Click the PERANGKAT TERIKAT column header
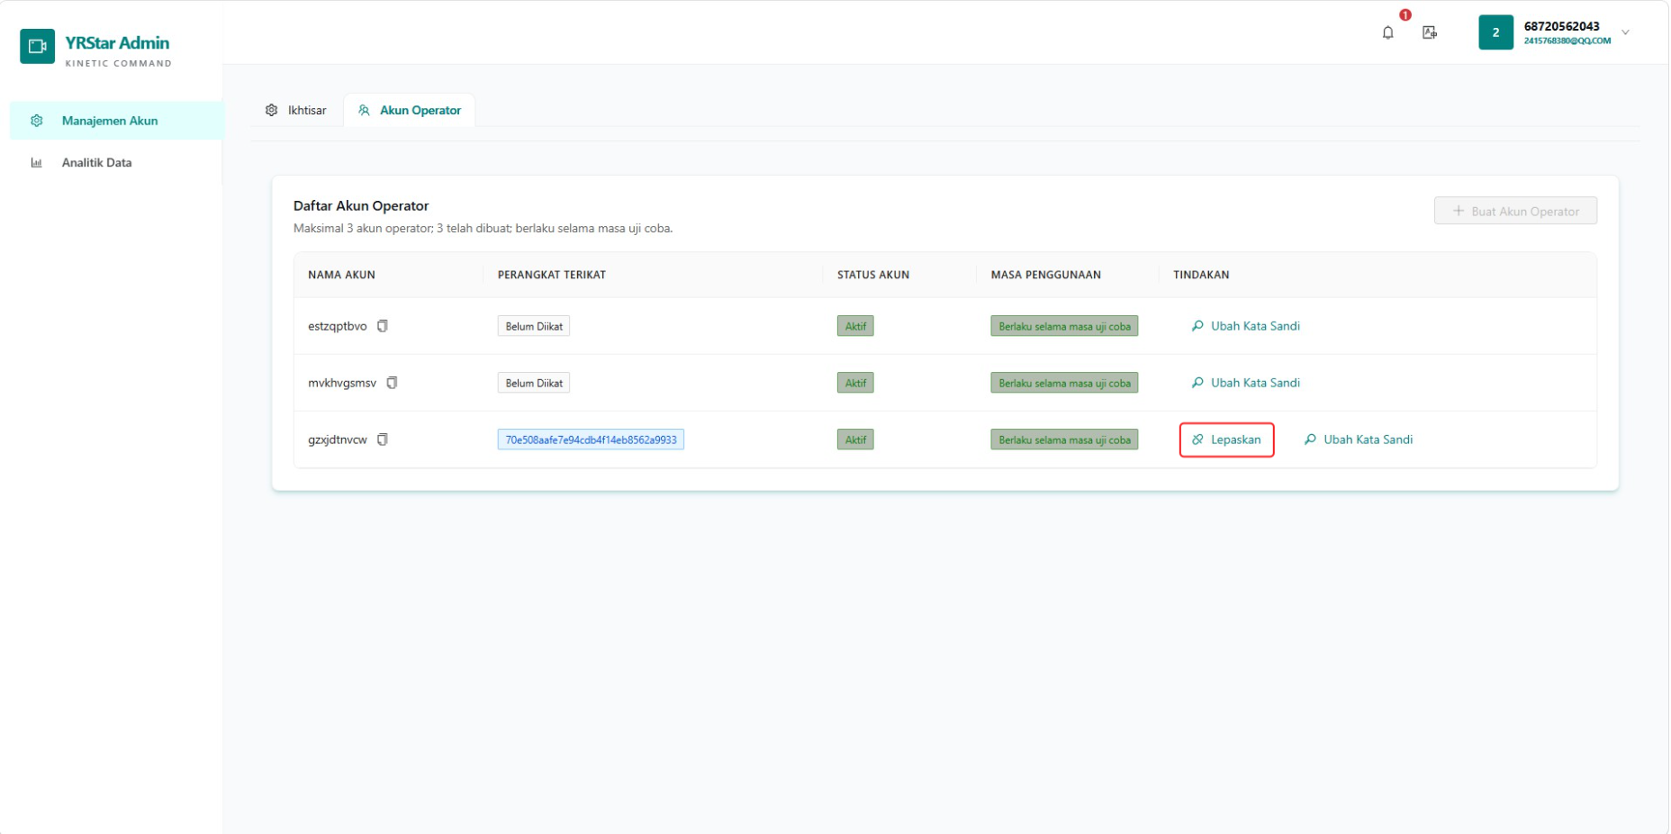Viewport: 1671px width, 834px height. (552, 275)
